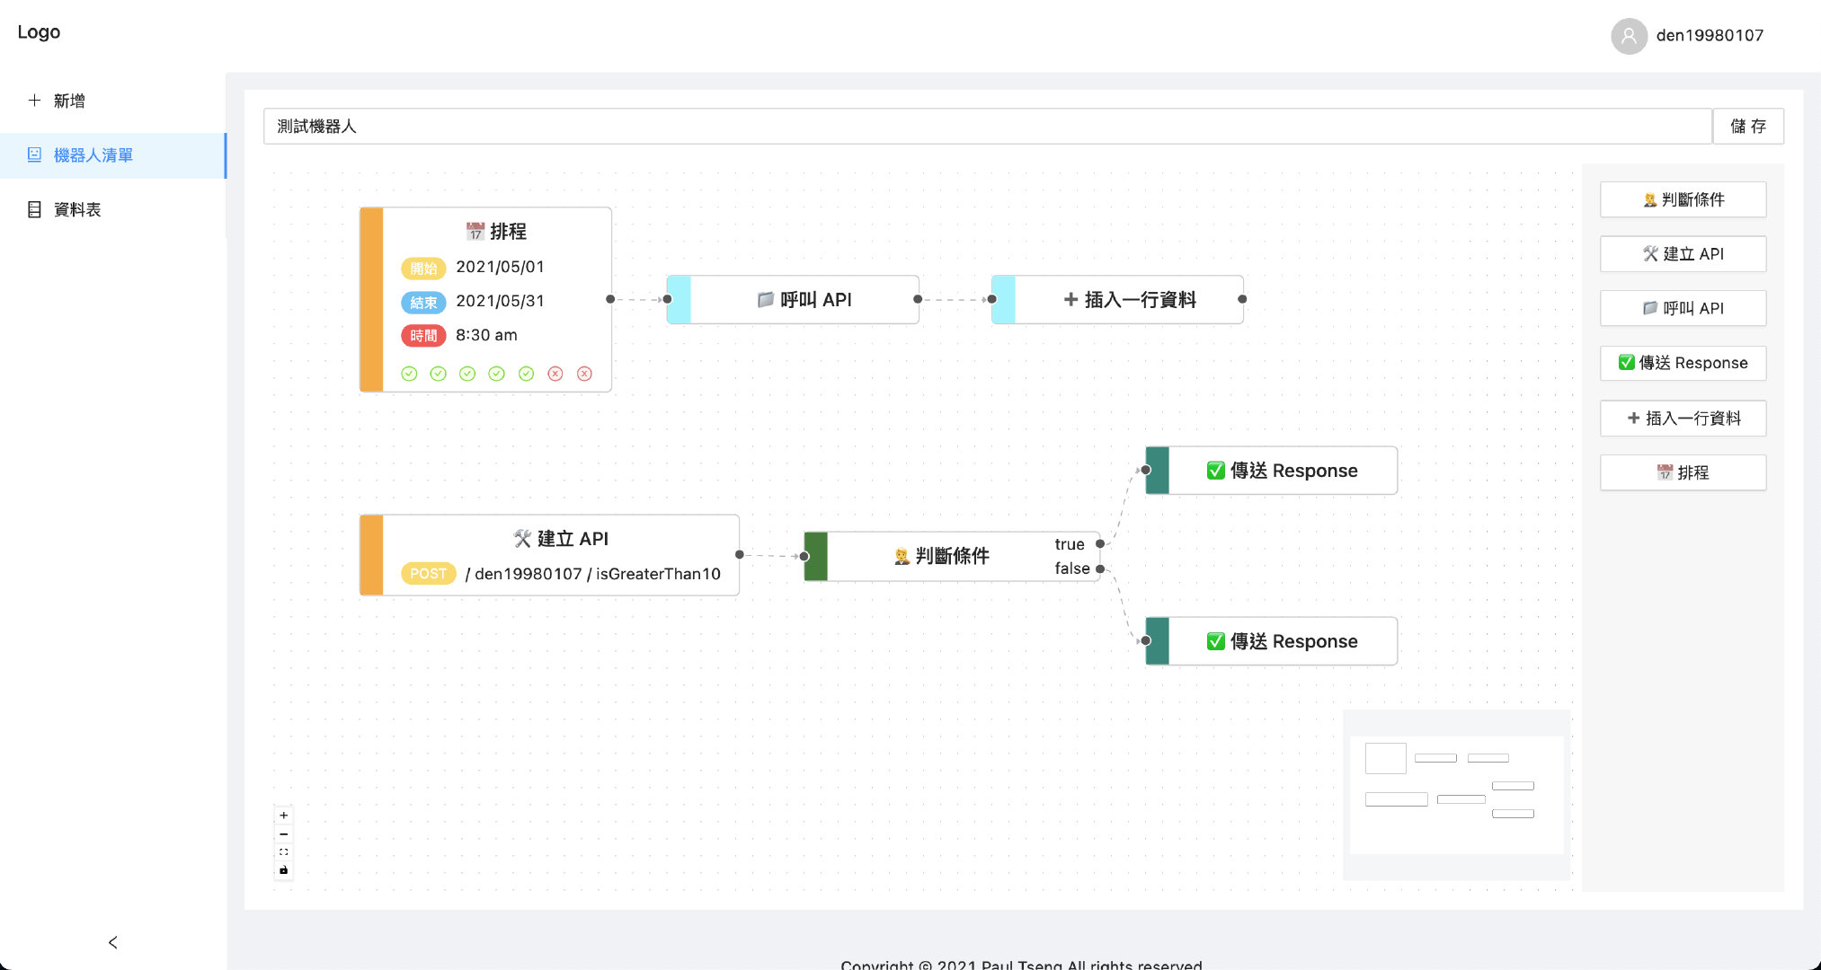Click the calendar icon in 排程 node
Screen dimensions: 1821x970
coord(475,232)
